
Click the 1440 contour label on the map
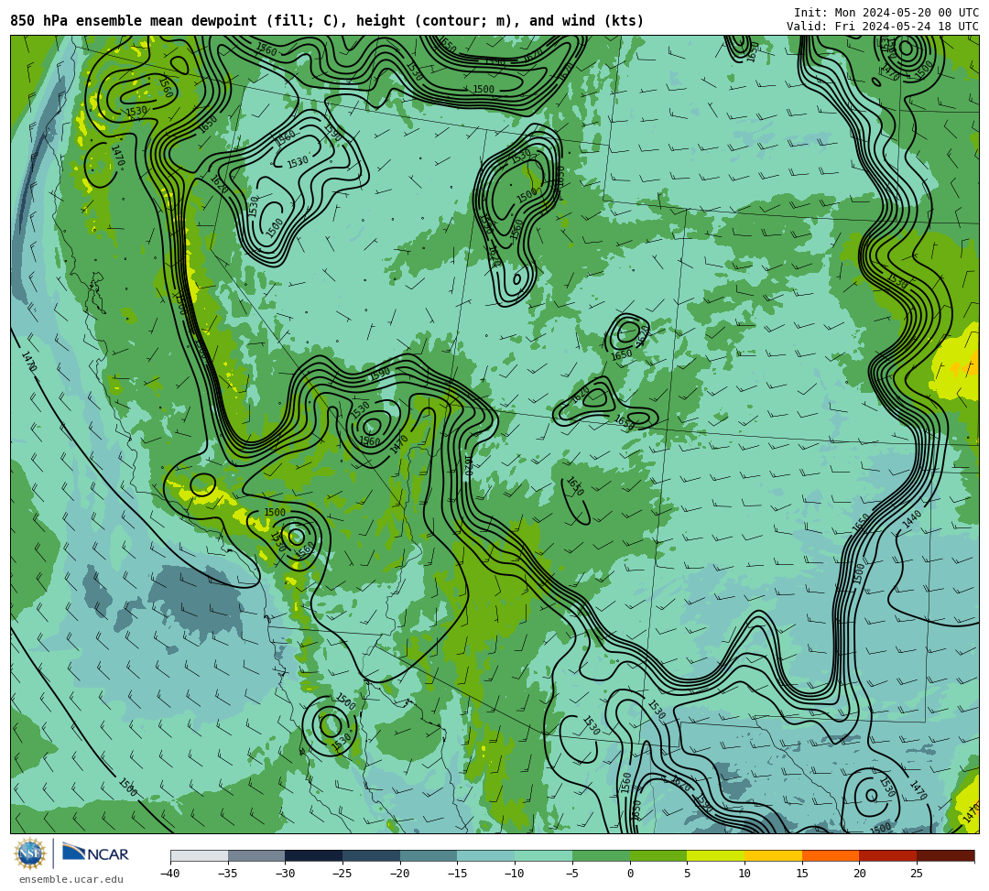(912, 519)
